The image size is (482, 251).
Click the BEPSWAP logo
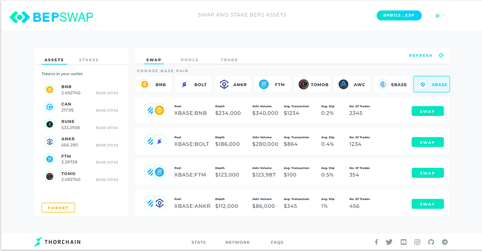(51, 17)
